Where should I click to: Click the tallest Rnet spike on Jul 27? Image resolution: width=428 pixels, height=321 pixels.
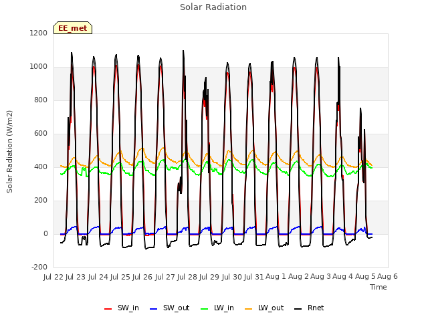(x=183, y=51)
